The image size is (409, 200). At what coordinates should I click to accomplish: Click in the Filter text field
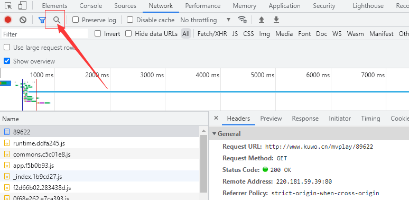[44, 34]
